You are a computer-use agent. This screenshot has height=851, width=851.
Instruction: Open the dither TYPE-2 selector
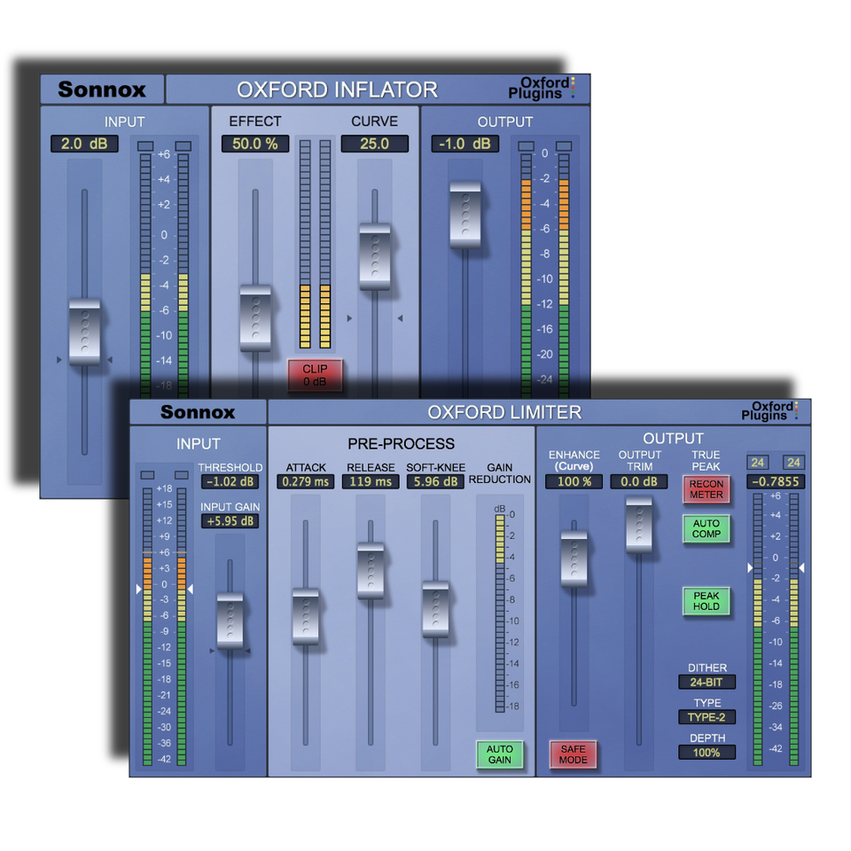707,717
